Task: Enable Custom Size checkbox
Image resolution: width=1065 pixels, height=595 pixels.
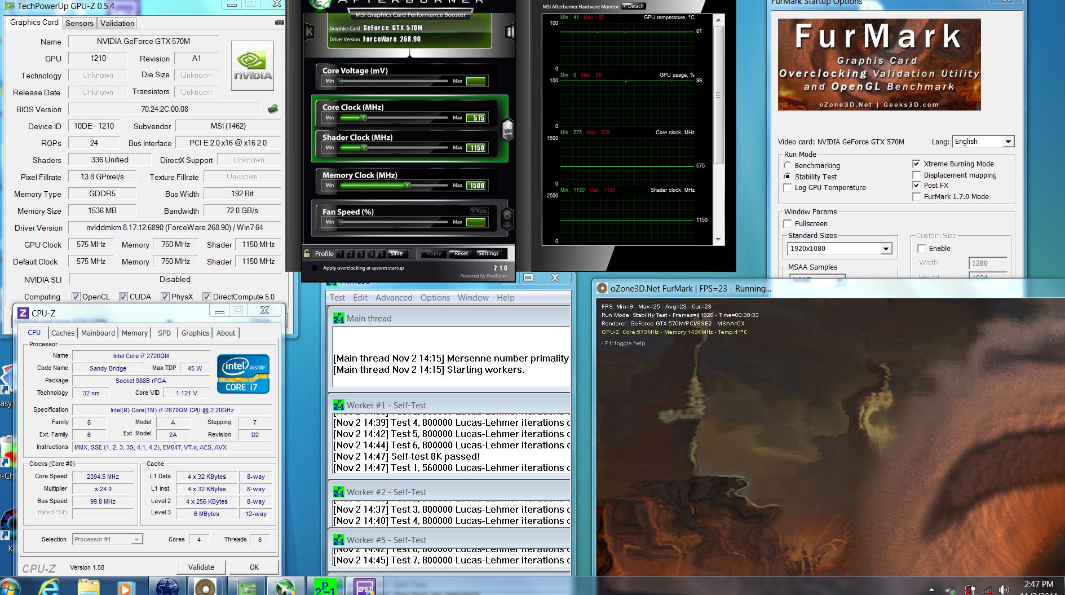Action: (922, 249)
